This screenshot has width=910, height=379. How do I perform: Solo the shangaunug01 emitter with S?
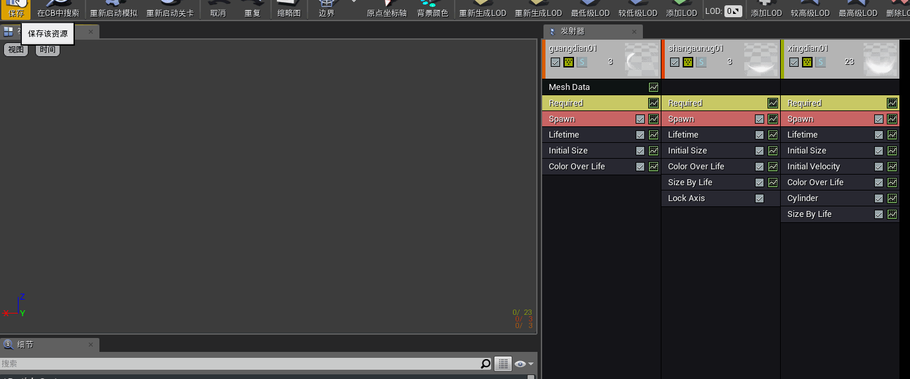pos(701,62)
